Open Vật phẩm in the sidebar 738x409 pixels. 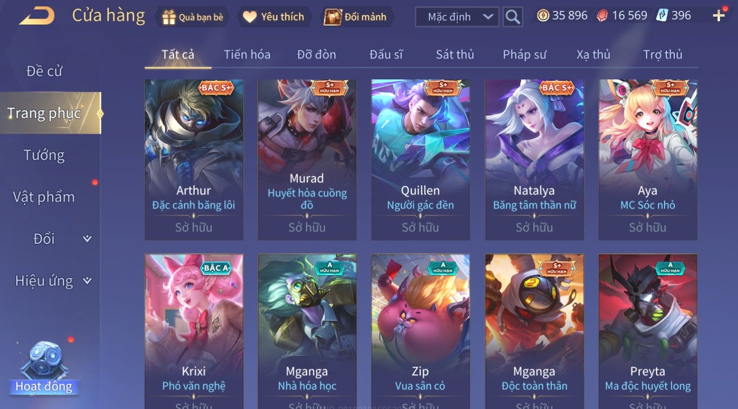pos(44,197)
